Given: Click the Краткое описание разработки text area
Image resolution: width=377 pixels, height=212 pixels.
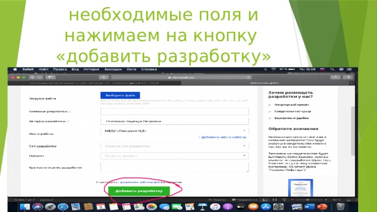Looking at the screenshot, I should pyautogui.click(x=174, y=167).
